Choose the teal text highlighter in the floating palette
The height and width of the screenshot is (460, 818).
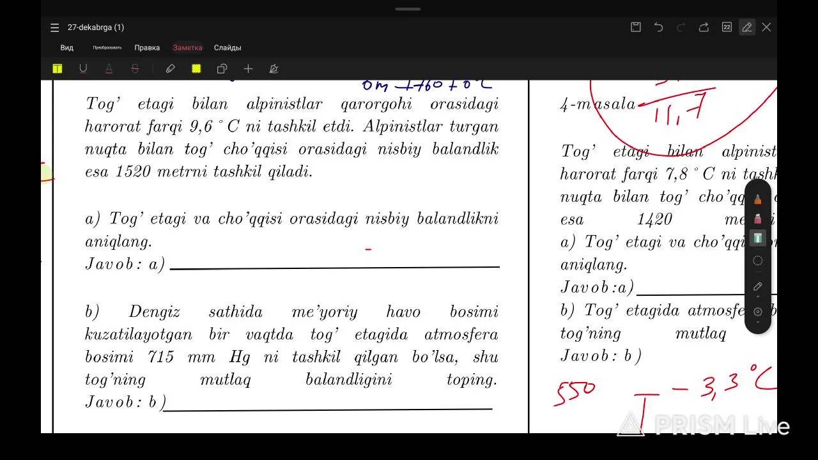point(758,238)
